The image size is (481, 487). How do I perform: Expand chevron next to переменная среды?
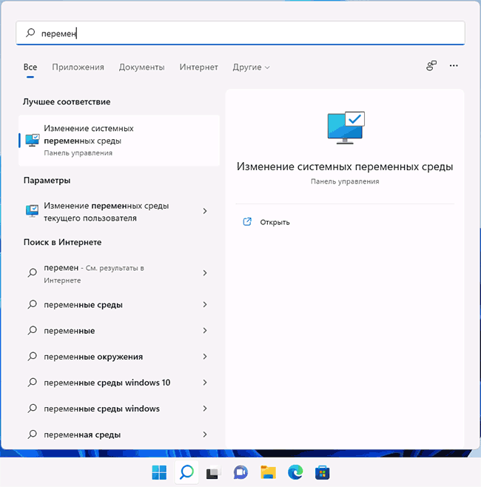point(205,434)
